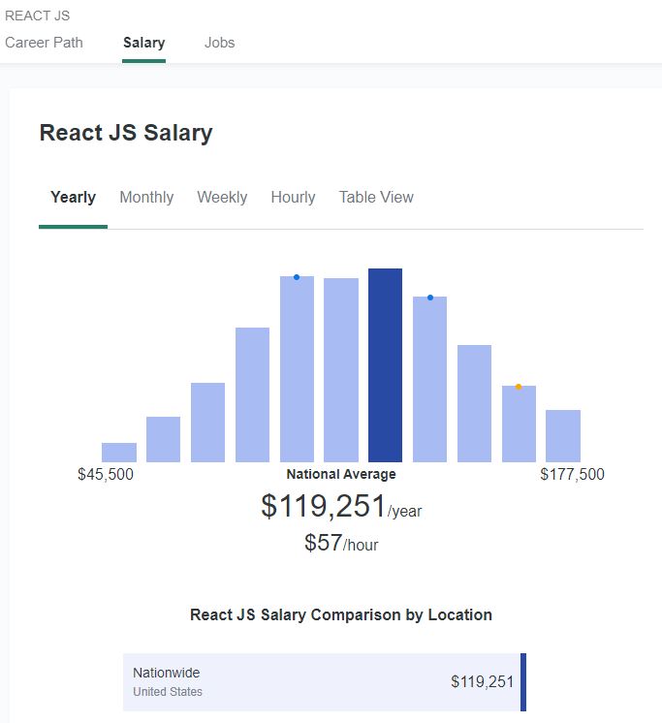Switch to Monthly salary view
662x723 pixels.
point(146,198)
